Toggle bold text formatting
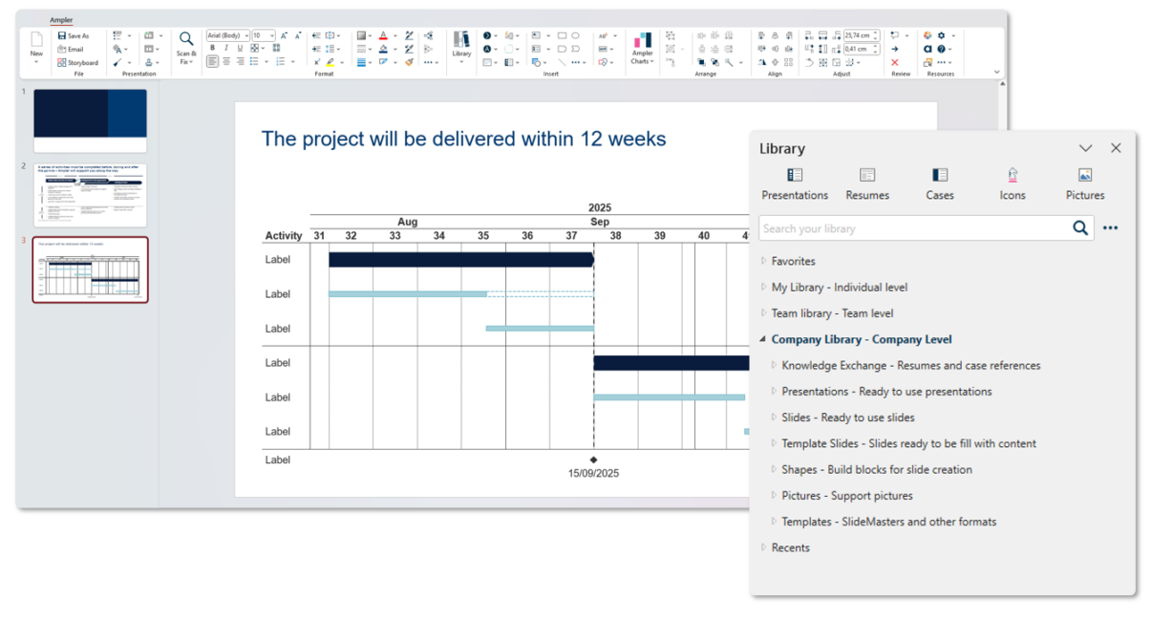Screen dimensions: 1151x621 212,48
